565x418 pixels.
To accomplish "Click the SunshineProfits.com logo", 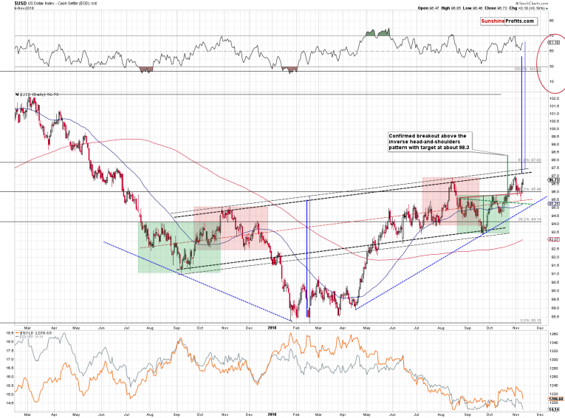I will click(508, 21).
